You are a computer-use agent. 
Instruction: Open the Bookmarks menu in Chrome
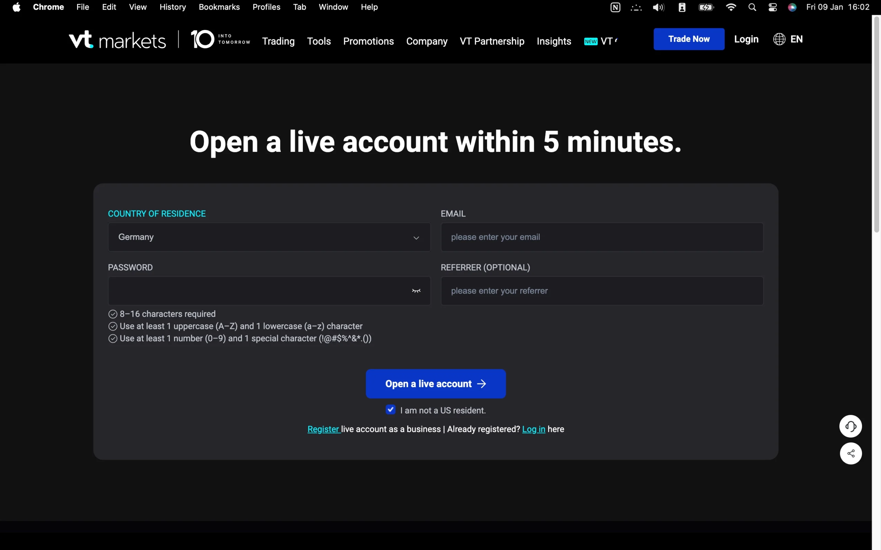(219, 7)
